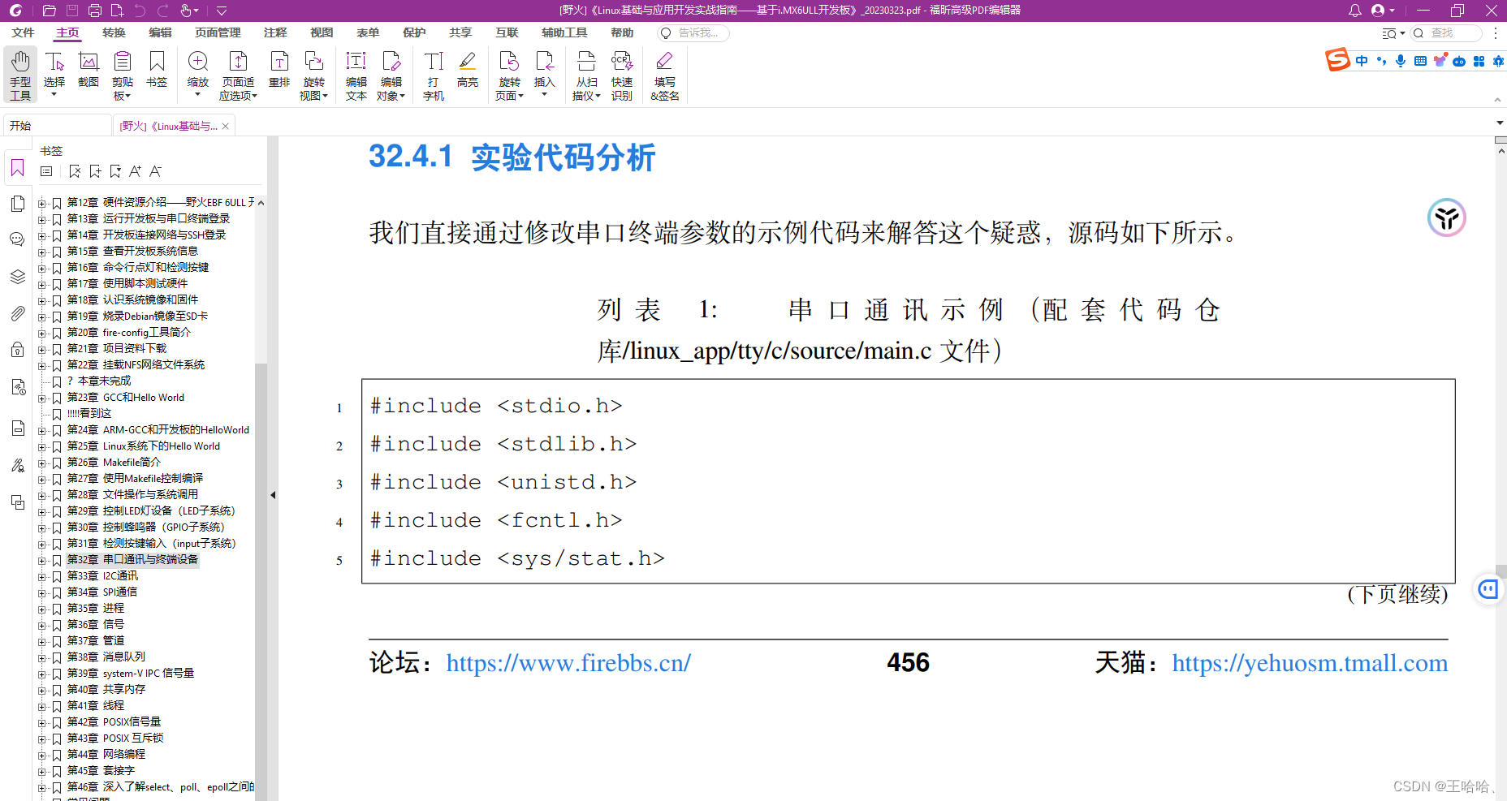Collapse the ribbon with the arrow
The image size is (1507, 801).
tap(1497, 100)
